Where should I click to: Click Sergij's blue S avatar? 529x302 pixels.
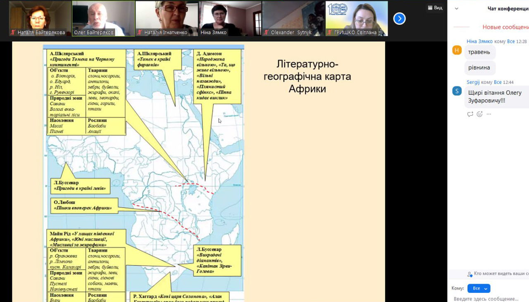(x=457, y=91)
